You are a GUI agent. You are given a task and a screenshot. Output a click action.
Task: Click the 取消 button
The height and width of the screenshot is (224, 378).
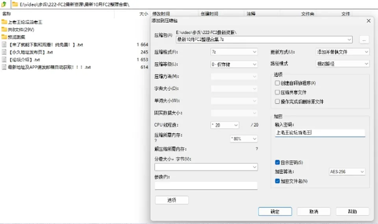click(314, 211)
